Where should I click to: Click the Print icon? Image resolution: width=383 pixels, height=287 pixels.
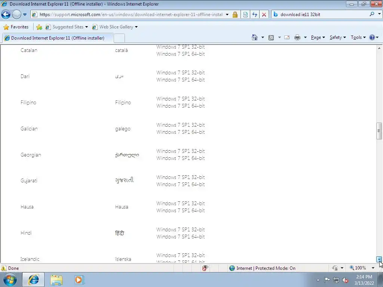coord(297,37)
